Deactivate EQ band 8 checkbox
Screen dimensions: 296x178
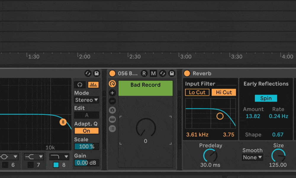coord(56,165)
